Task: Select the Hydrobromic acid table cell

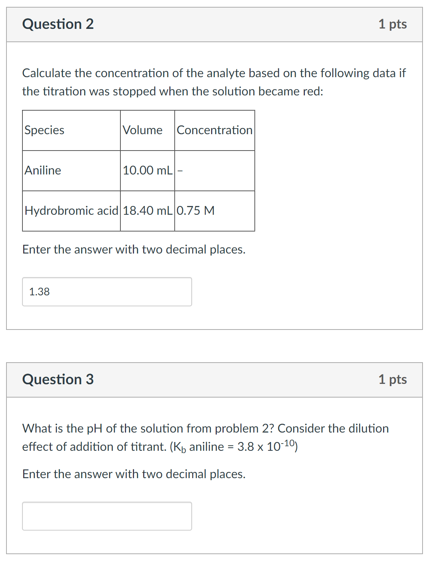Action: [71, 211]
